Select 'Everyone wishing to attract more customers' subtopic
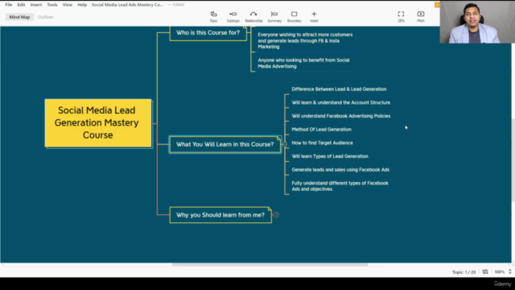515x290 pixels. click(x=305, y=41)
